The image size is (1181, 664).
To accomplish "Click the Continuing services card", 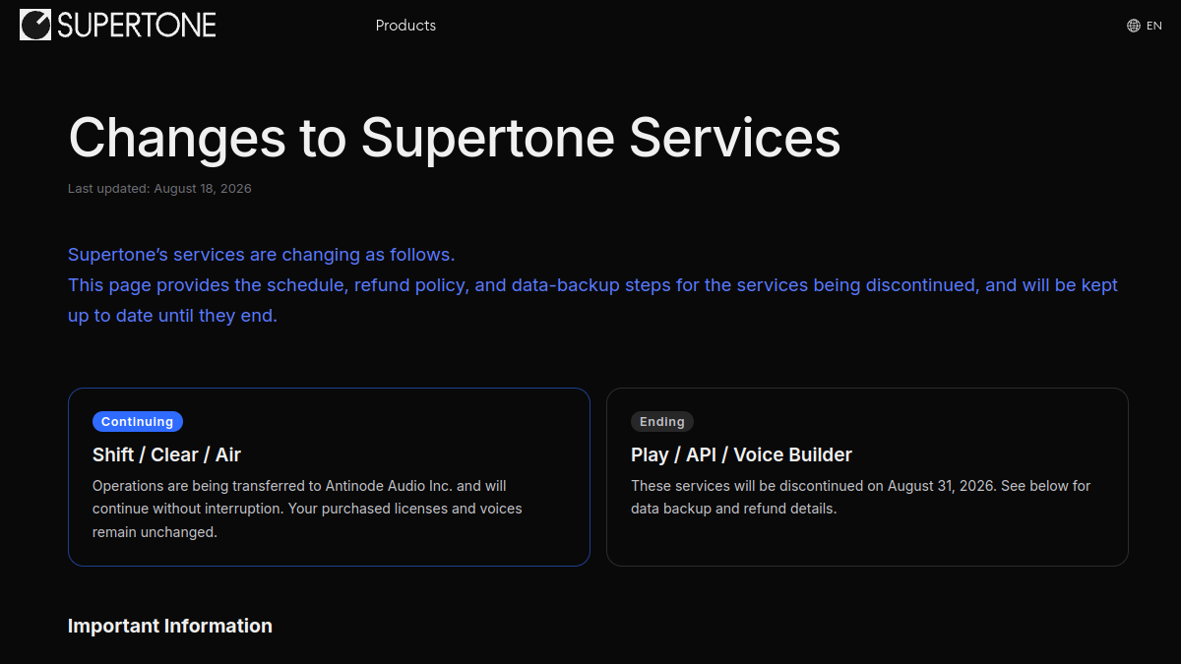I will coord(329,477).
